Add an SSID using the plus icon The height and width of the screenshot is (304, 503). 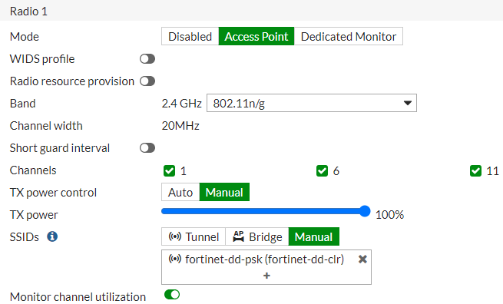266,276
